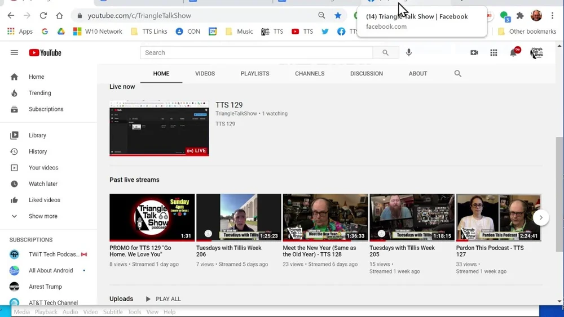Open the notifications bell
The height and width of the screenshot is (317, 564).
513,53
